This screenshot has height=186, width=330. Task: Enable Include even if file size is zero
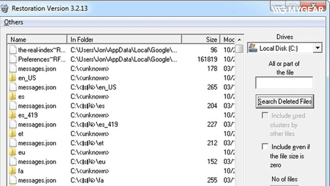[264, 147]
